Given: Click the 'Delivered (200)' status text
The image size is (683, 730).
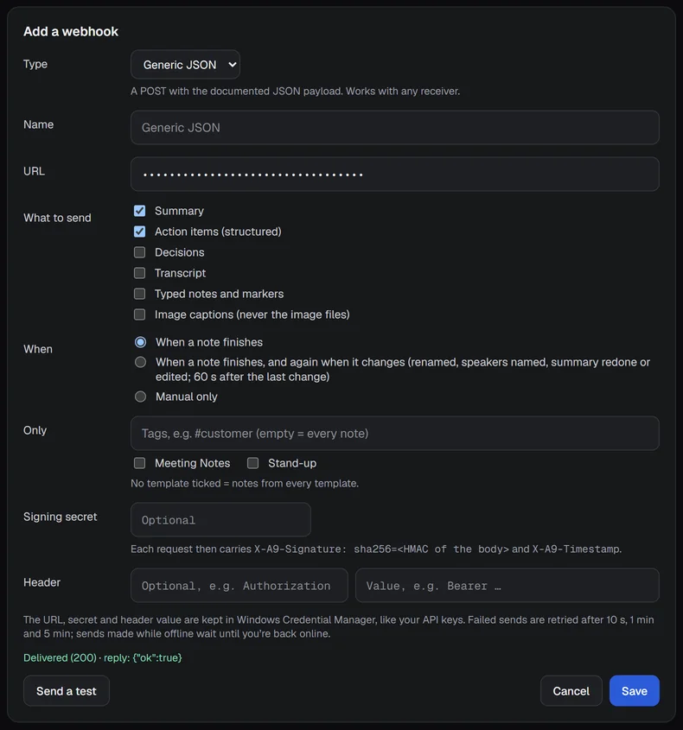Looking at the screenshot, I should point(103,657).
